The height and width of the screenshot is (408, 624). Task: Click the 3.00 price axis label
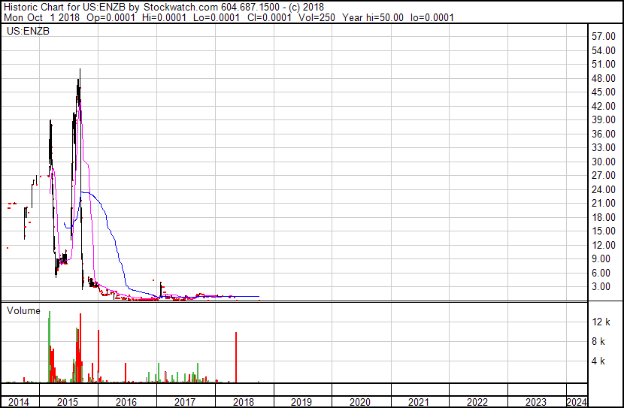(601, 287)
